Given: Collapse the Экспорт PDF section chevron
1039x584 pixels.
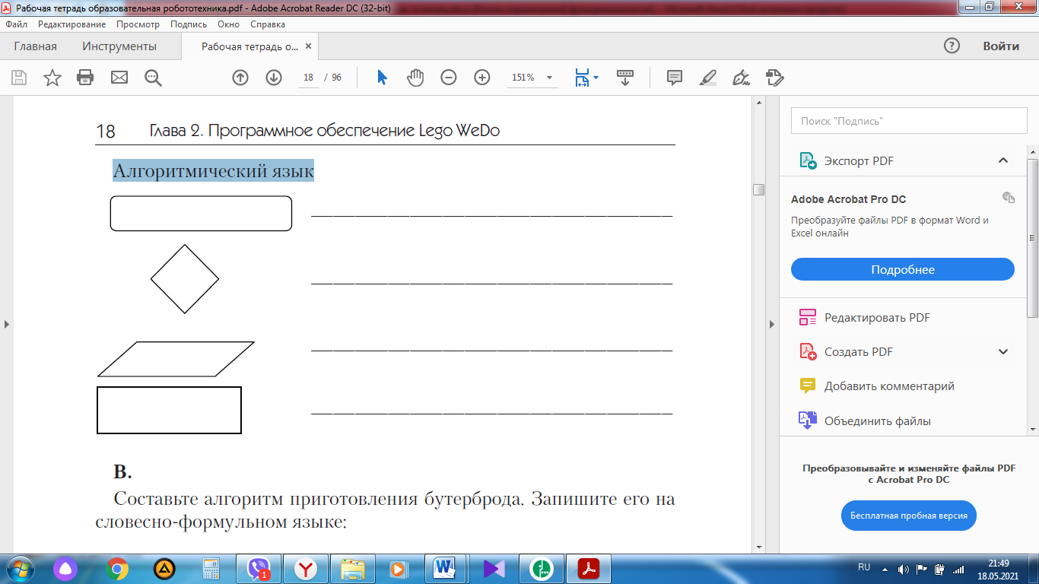Looking at the screenshot, I should click(x=1003, y=160).
